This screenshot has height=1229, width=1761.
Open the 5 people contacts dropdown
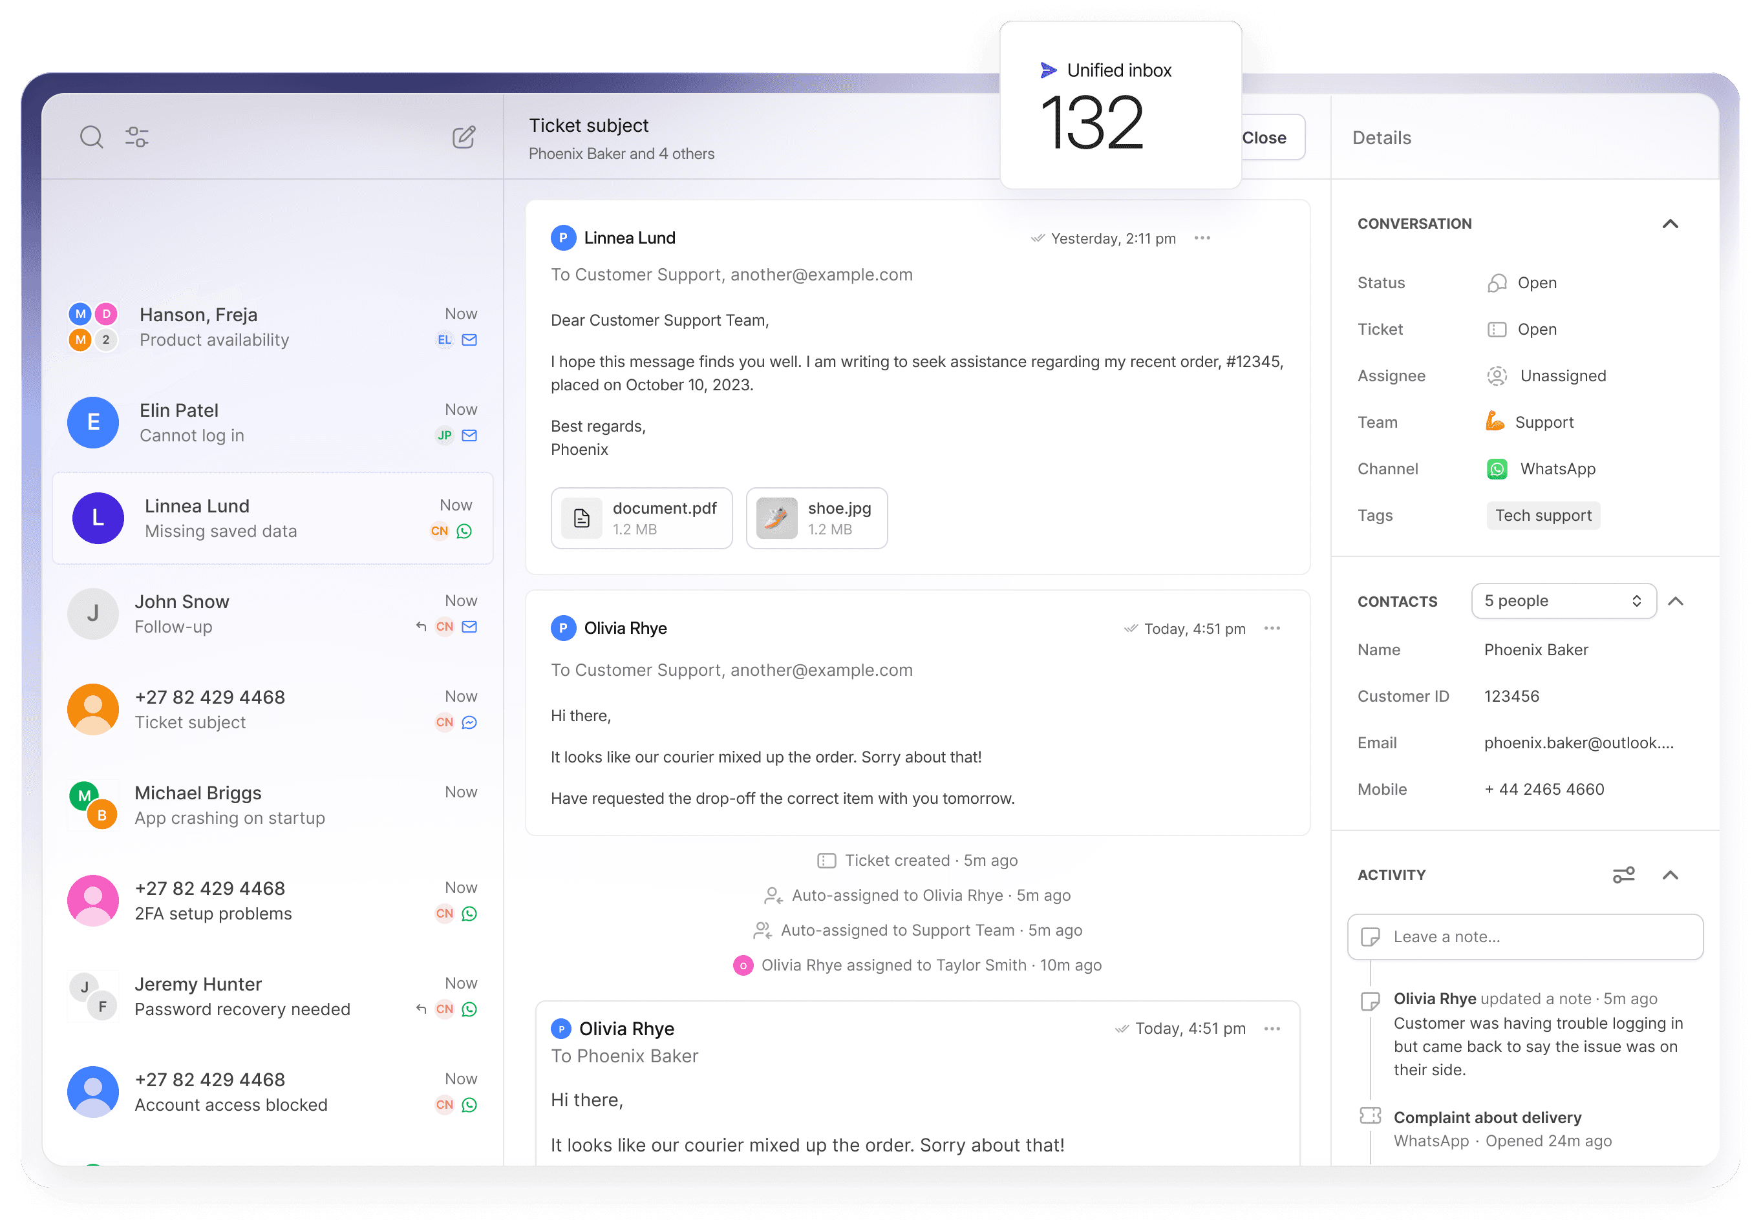(x=1563, y=601)
